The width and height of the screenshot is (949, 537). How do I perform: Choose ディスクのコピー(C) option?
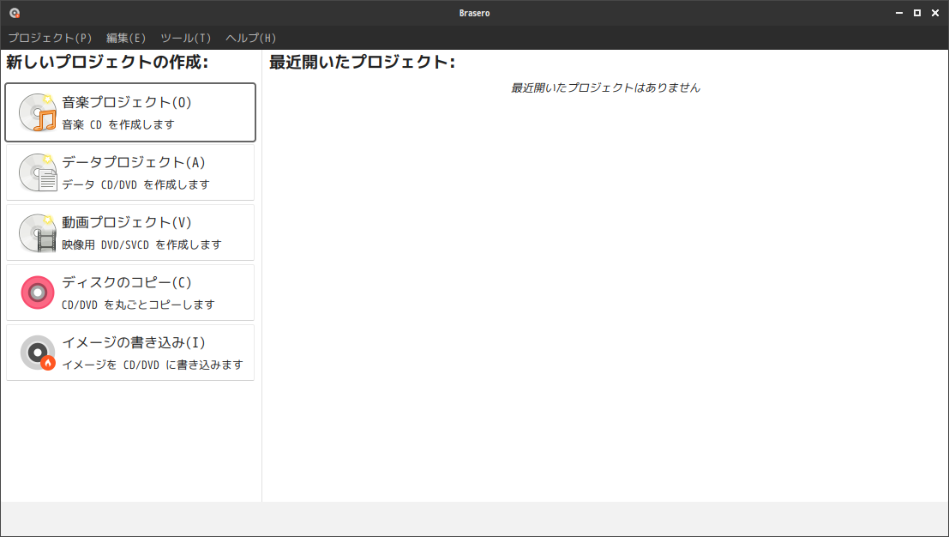click(130, 293)
